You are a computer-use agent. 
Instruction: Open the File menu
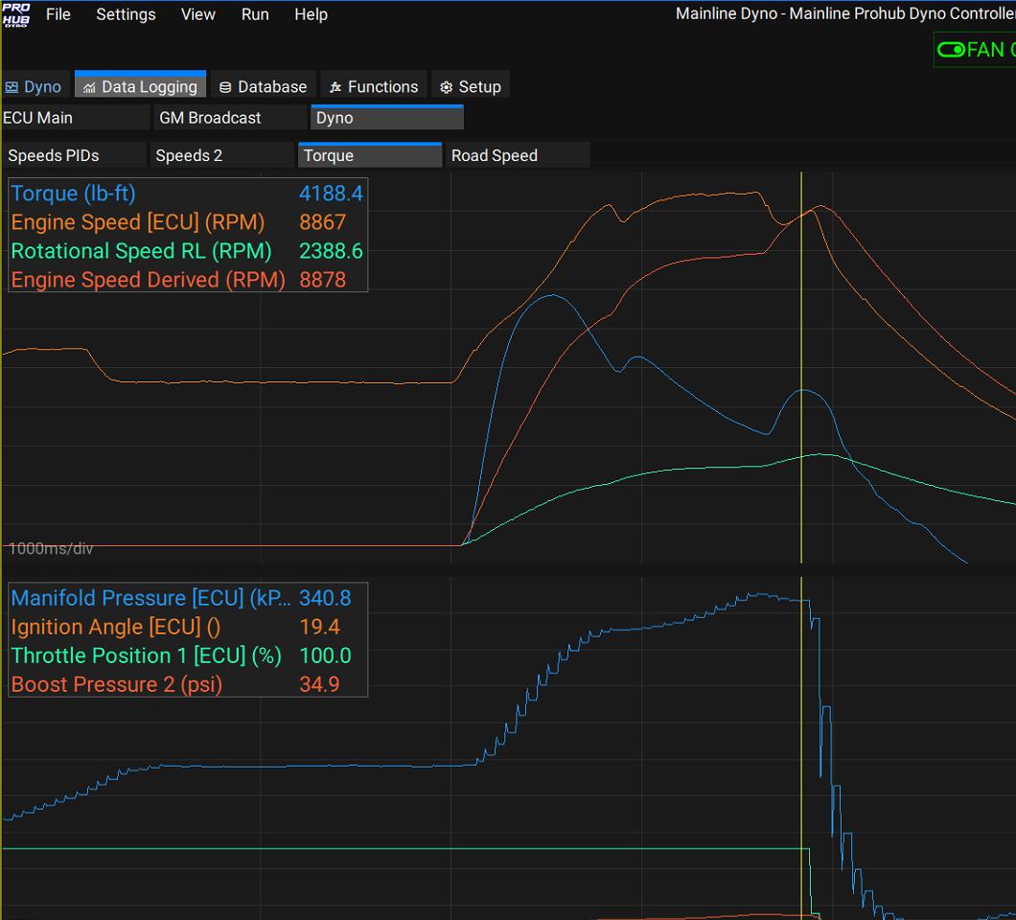pos(58,14)
